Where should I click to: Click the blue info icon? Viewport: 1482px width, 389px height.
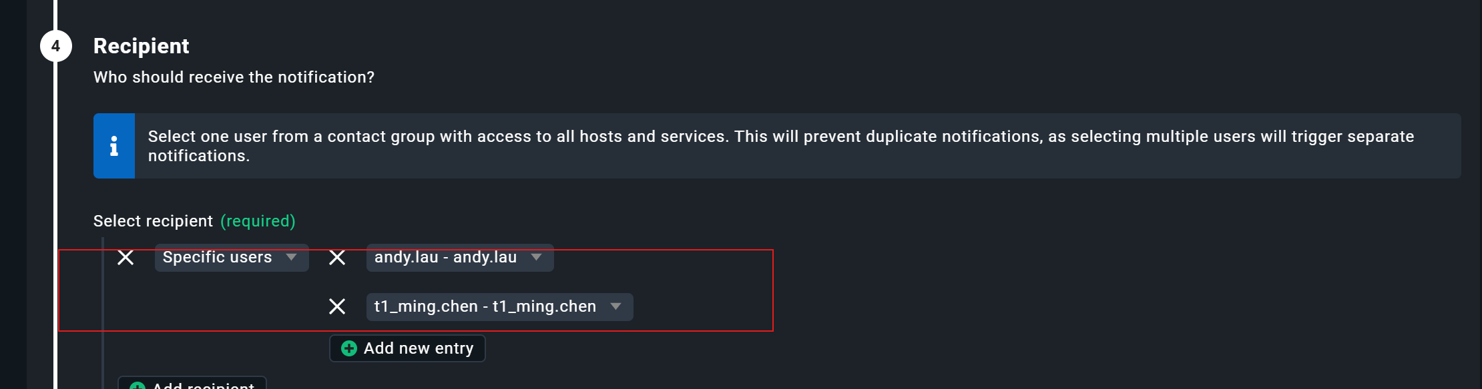click(x=114, y=146)
